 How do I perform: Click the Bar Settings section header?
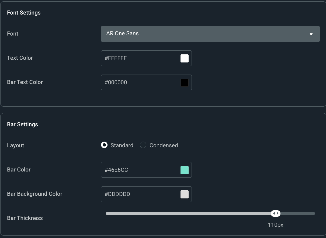pos(22,124)
